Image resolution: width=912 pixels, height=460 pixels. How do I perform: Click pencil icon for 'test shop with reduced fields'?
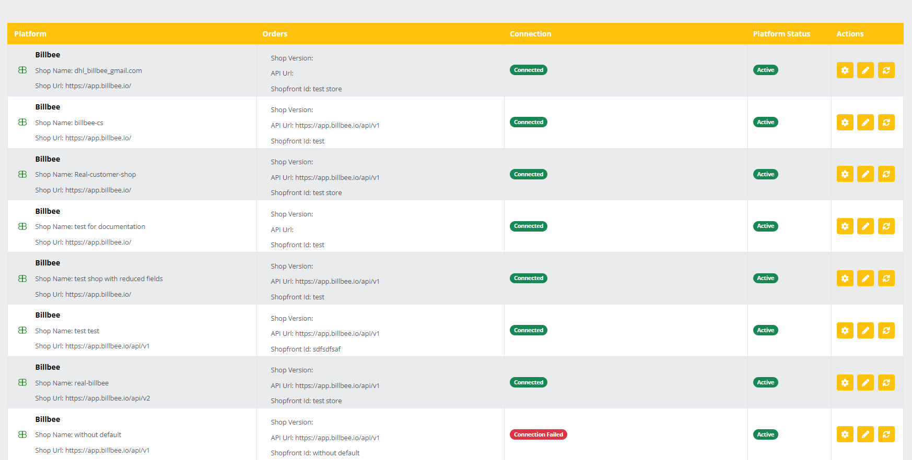(x=866, y=278)
